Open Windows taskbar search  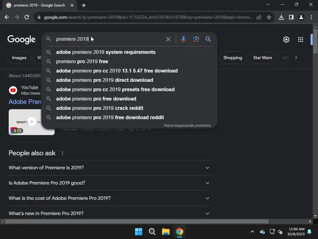[x=152, y=232]
